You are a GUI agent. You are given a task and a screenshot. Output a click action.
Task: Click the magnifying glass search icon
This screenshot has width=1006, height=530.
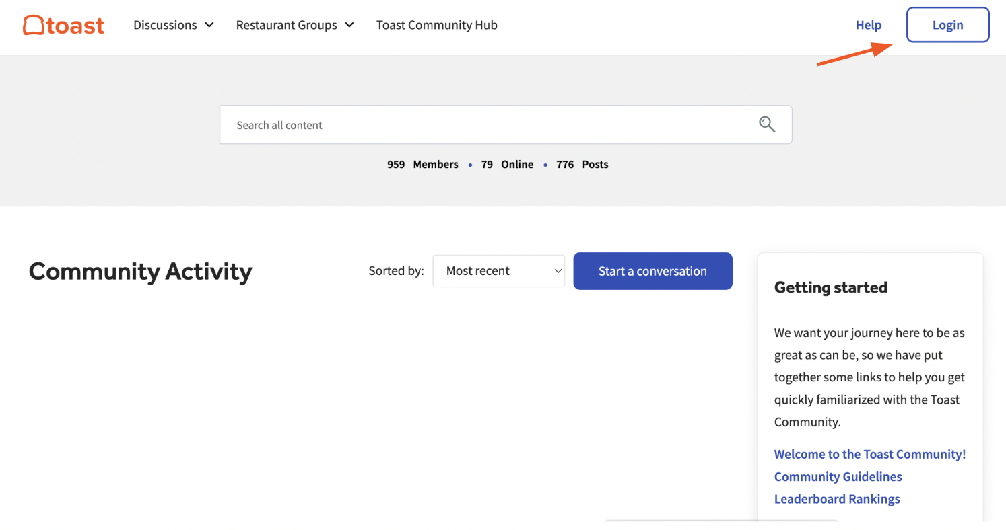[x=767, y=124]
